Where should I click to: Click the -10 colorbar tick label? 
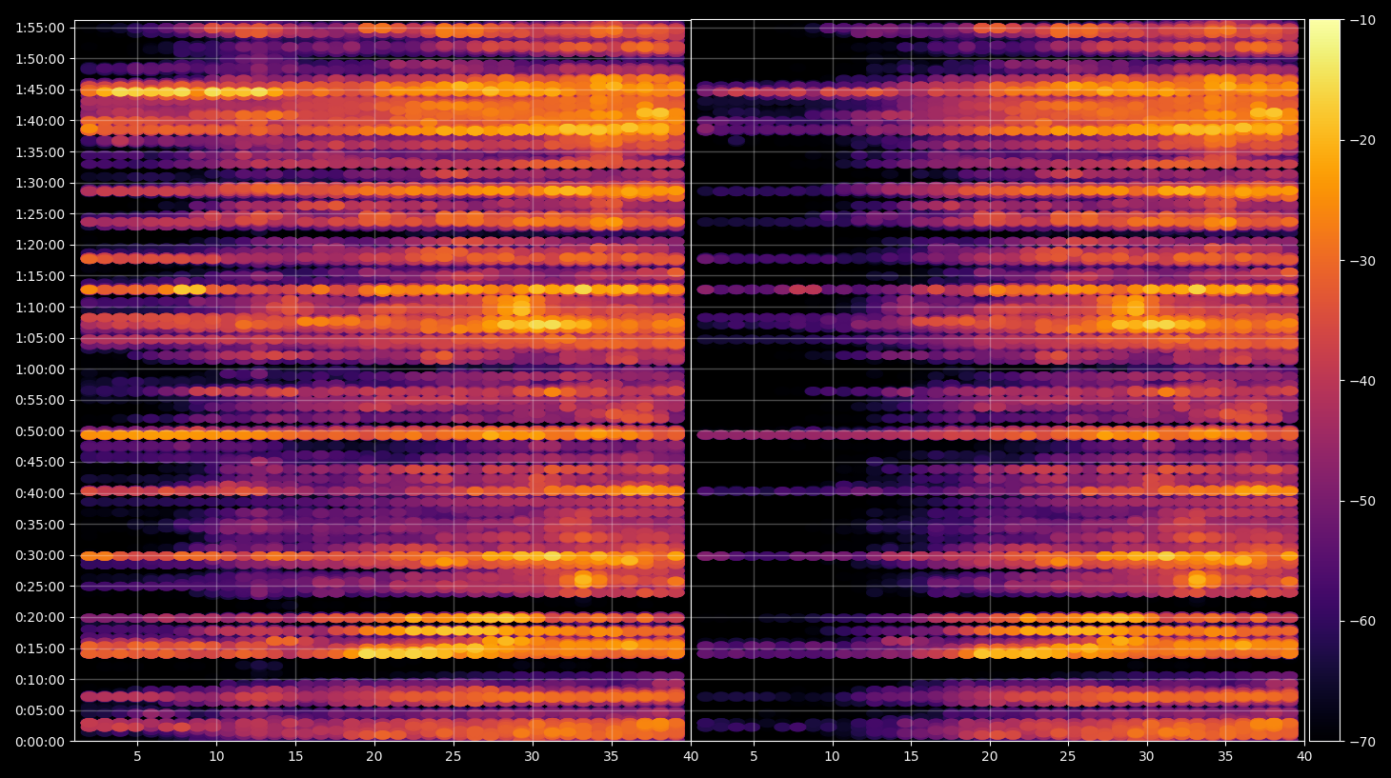point(1362,20)
